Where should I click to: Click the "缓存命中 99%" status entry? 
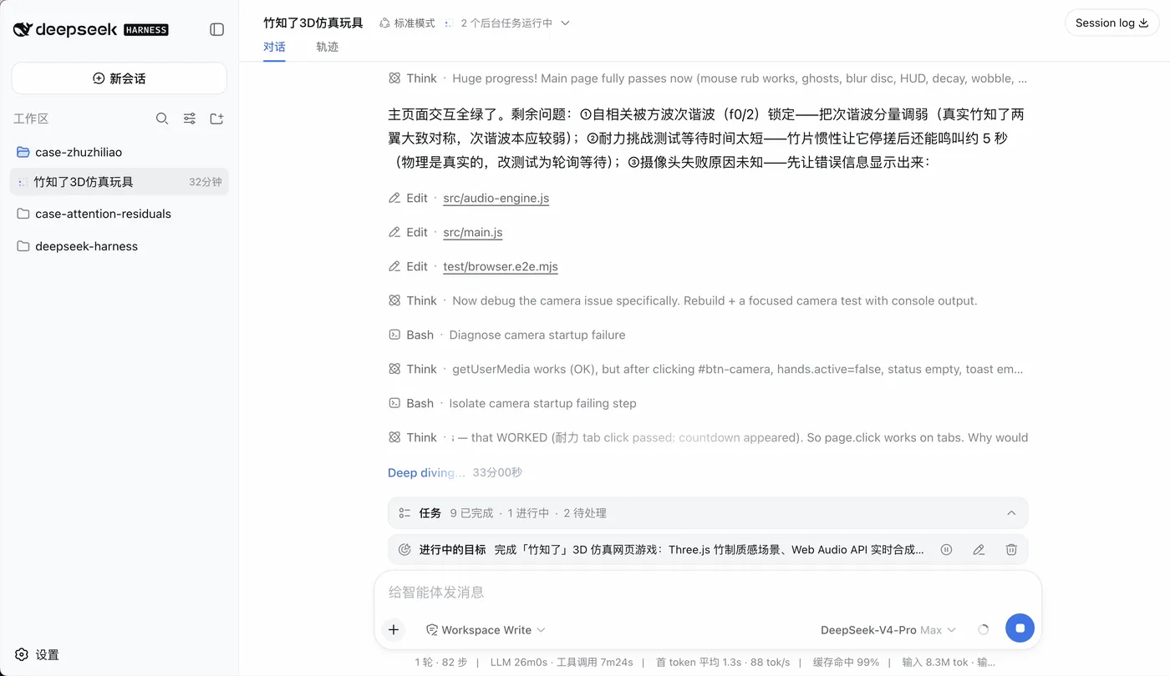point(846,662)
